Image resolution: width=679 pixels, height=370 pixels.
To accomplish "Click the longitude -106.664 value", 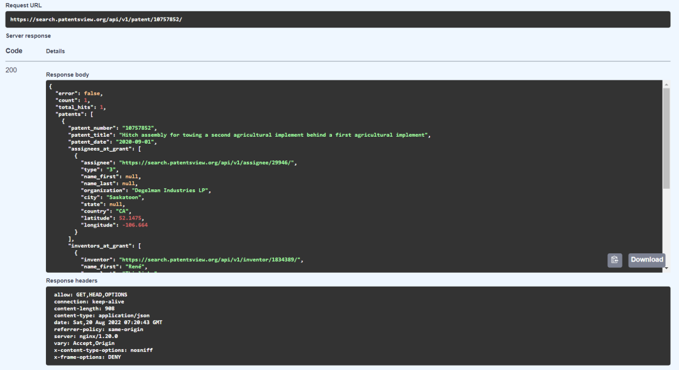I will tap(135, 225).
